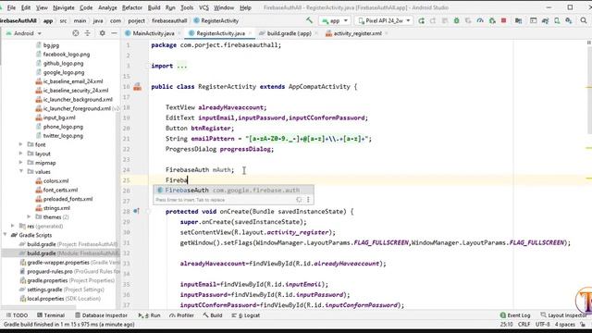This screenshot has height=333, width=592.
Task: Open the AVD Manager icon
Action: pos(557,20)
